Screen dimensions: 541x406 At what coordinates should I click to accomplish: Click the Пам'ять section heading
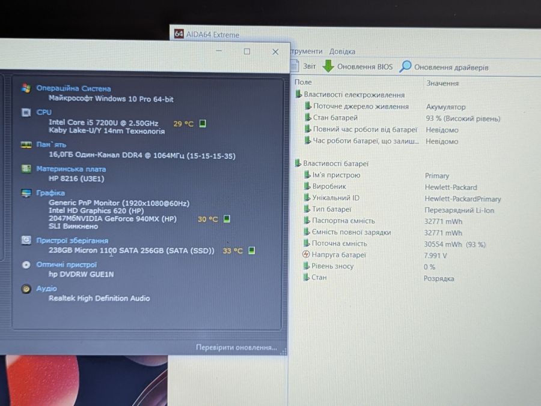(51, 145)
